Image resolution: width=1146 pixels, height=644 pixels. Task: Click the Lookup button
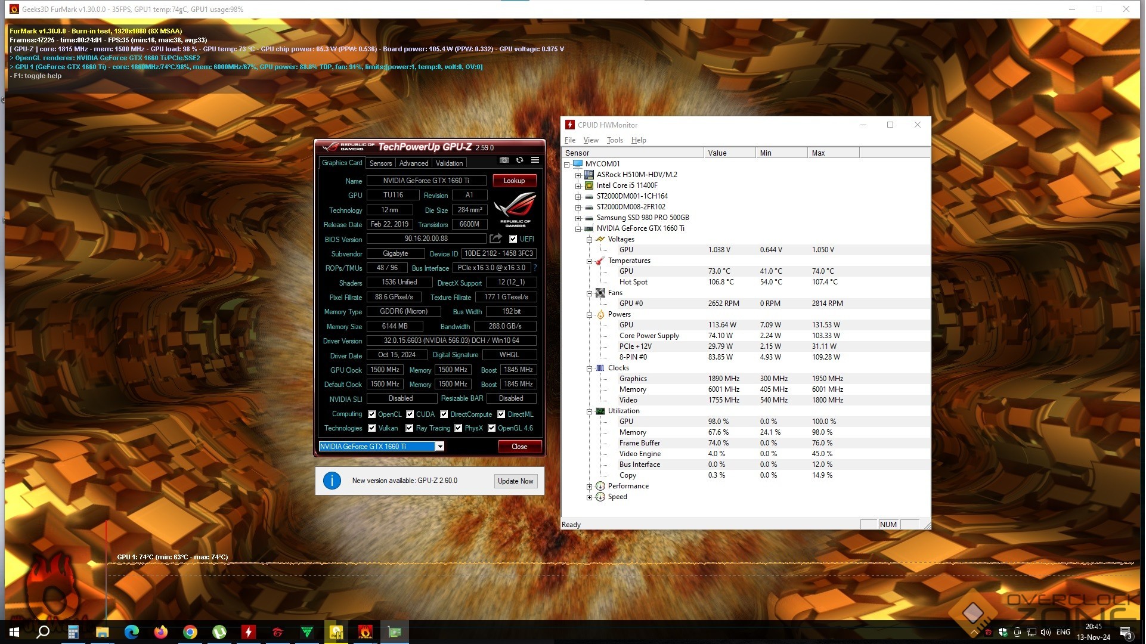[514, 181]
